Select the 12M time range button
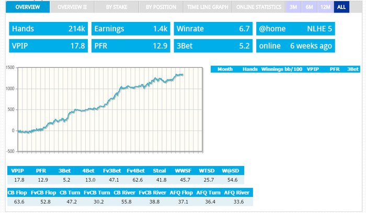Image resolution: width=366 pixels, height=213 pixels. (x=325, y=7)
